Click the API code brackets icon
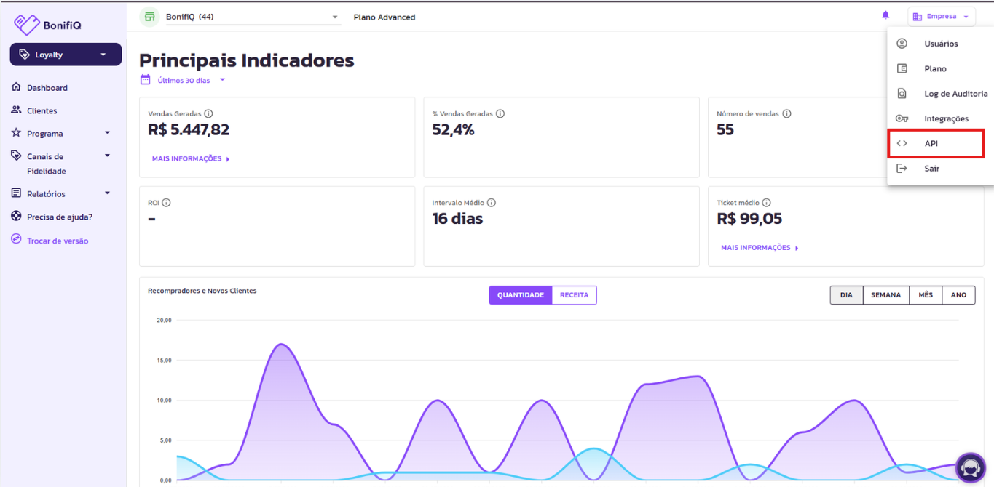The width and height of the screenshot is (994, 487). pos(902,143)
